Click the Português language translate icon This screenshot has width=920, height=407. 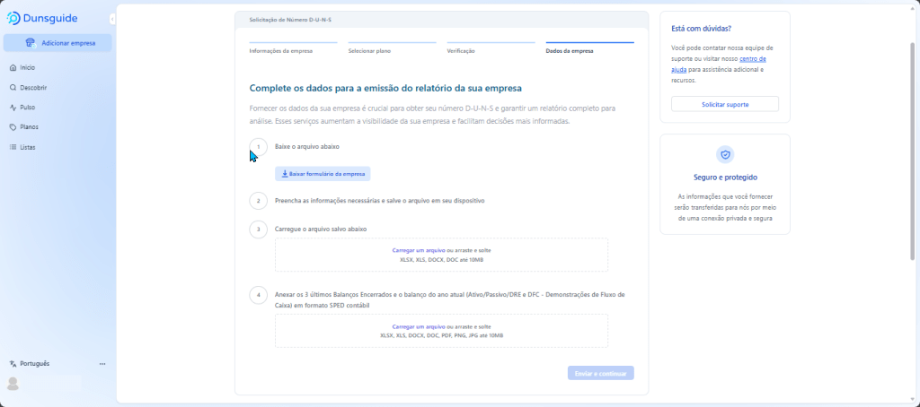[13, 364]
